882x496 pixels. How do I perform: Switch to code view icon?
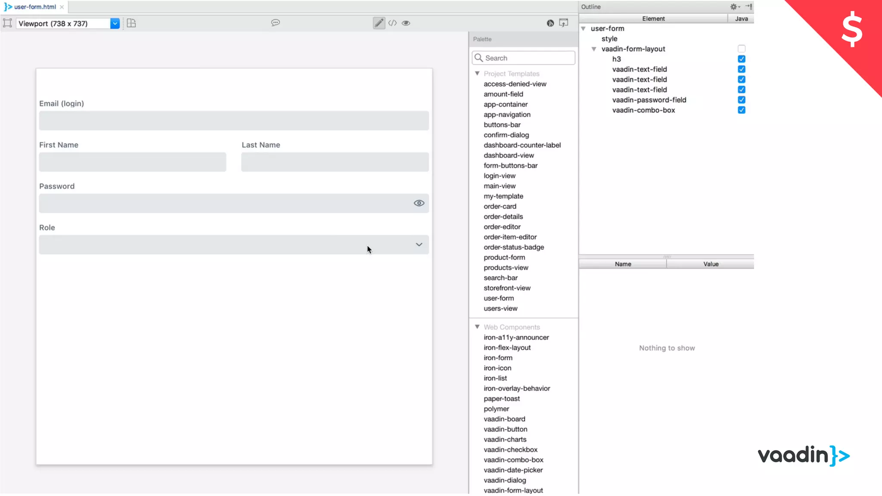(x=392, y=23)
